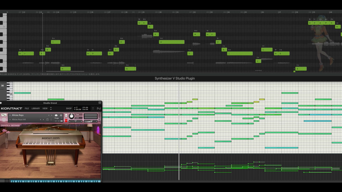
Task: Click the round icon below the wrench
Action: (x=4, y=119)
